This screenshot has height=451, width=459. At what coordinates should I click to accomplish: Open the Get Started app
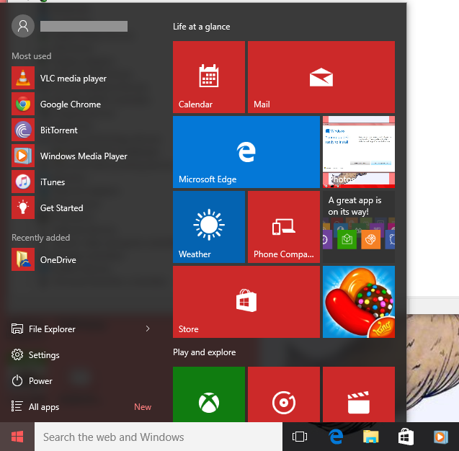pyautogui.click(x=82, y=207)
